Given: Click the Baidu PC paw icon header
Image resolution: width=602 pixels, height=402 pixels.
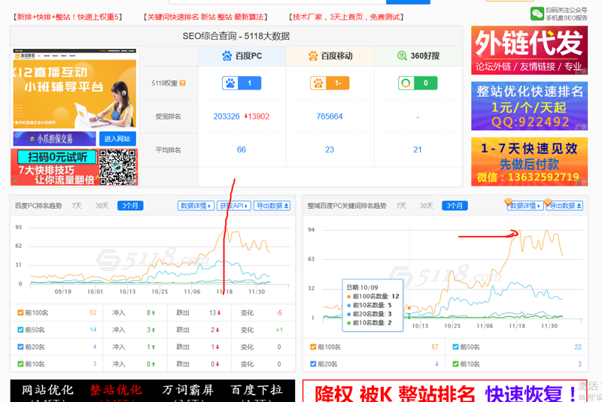Looking at the screenshot, I should pos(227,56).
